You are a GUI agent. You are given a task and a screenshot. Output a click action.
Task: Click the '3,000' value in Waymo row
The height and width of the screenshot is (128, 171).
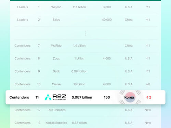[x=107, y=7]
